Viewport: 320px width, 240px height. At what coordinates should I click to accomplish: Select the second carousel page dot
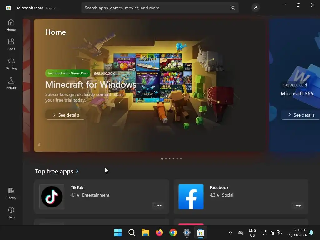pos(166,158)
